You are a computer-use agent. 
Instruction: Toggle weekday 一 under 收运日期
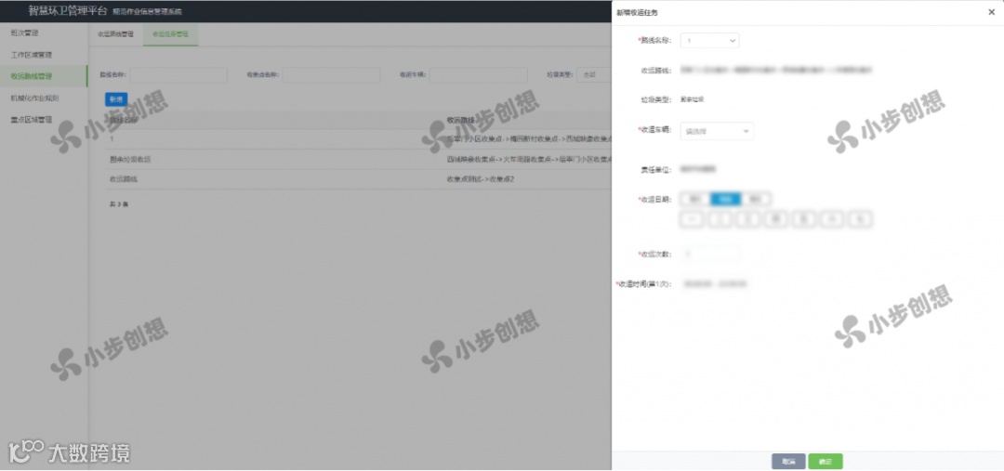coord(693,219)
